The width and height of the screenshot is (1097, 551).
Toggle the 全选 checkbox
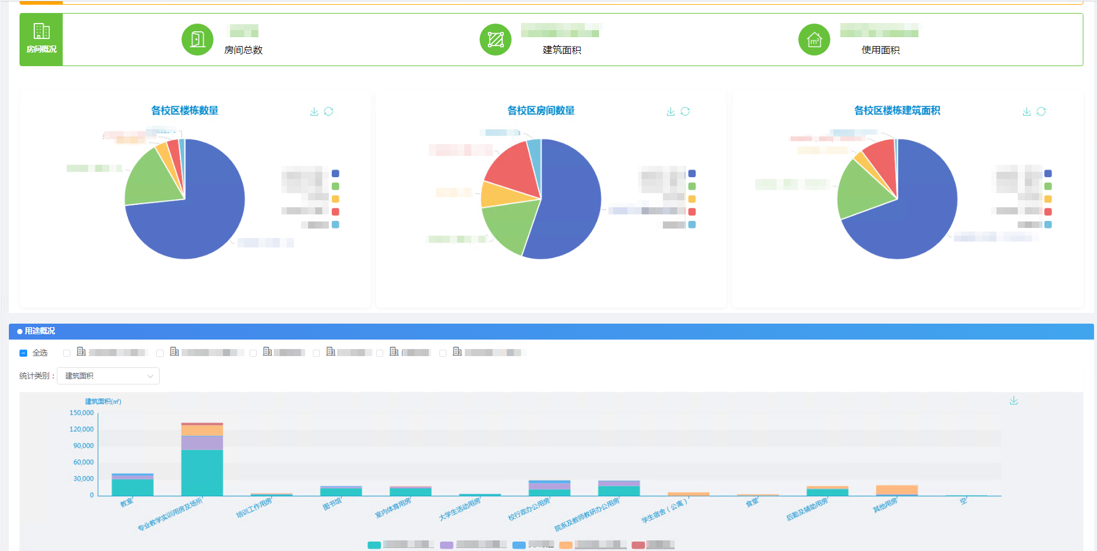[x=24, y=353]
